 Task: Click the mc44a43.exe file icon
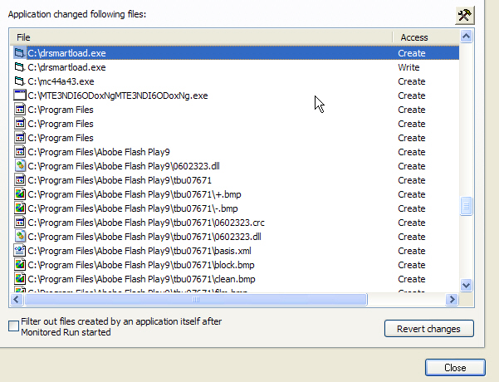point(20,81)
